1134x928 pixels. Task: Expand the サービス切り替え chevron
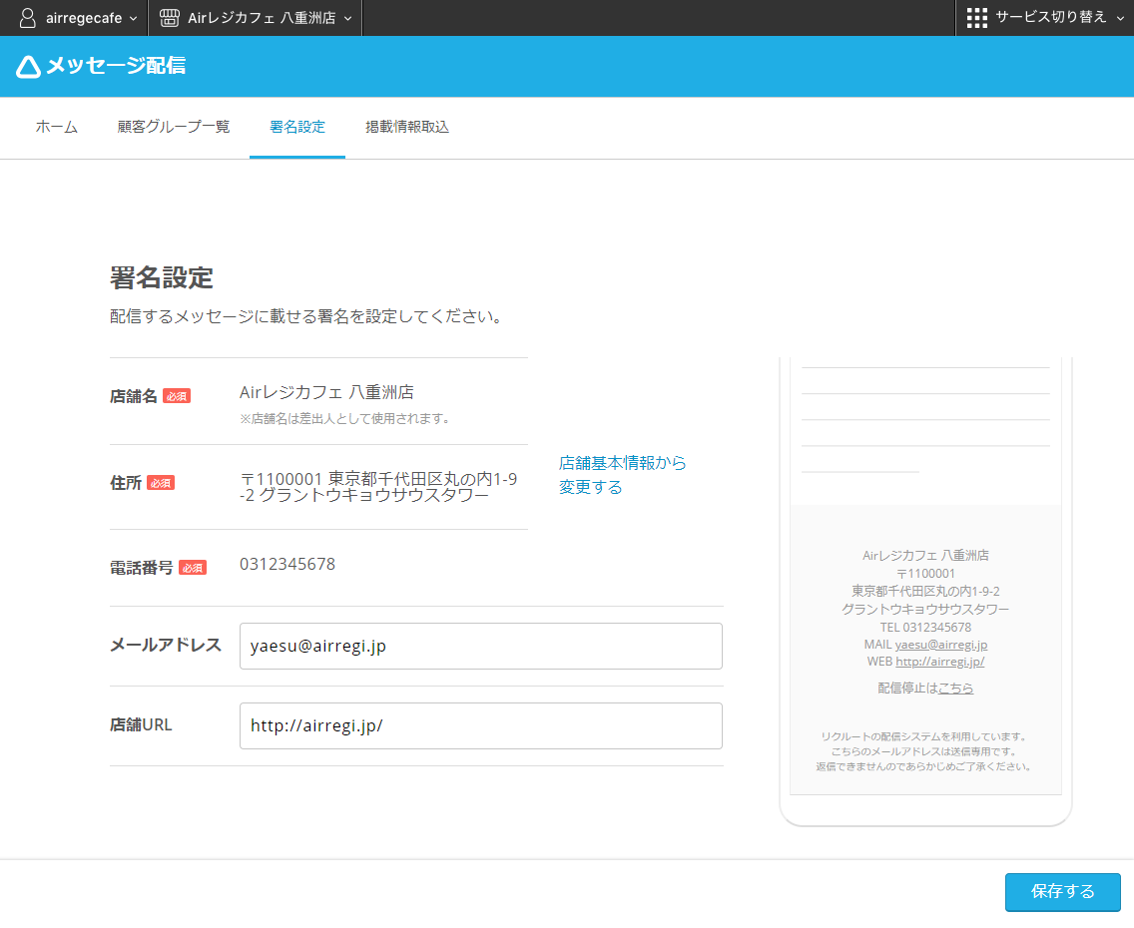point(1120,19)
